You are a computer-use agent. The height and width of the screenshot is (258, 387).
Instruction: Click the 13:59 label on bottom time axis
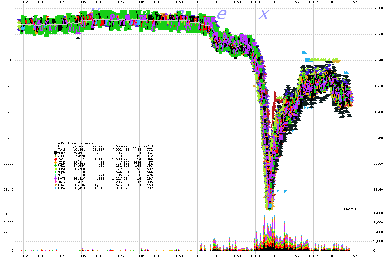(x=352, y=255)
